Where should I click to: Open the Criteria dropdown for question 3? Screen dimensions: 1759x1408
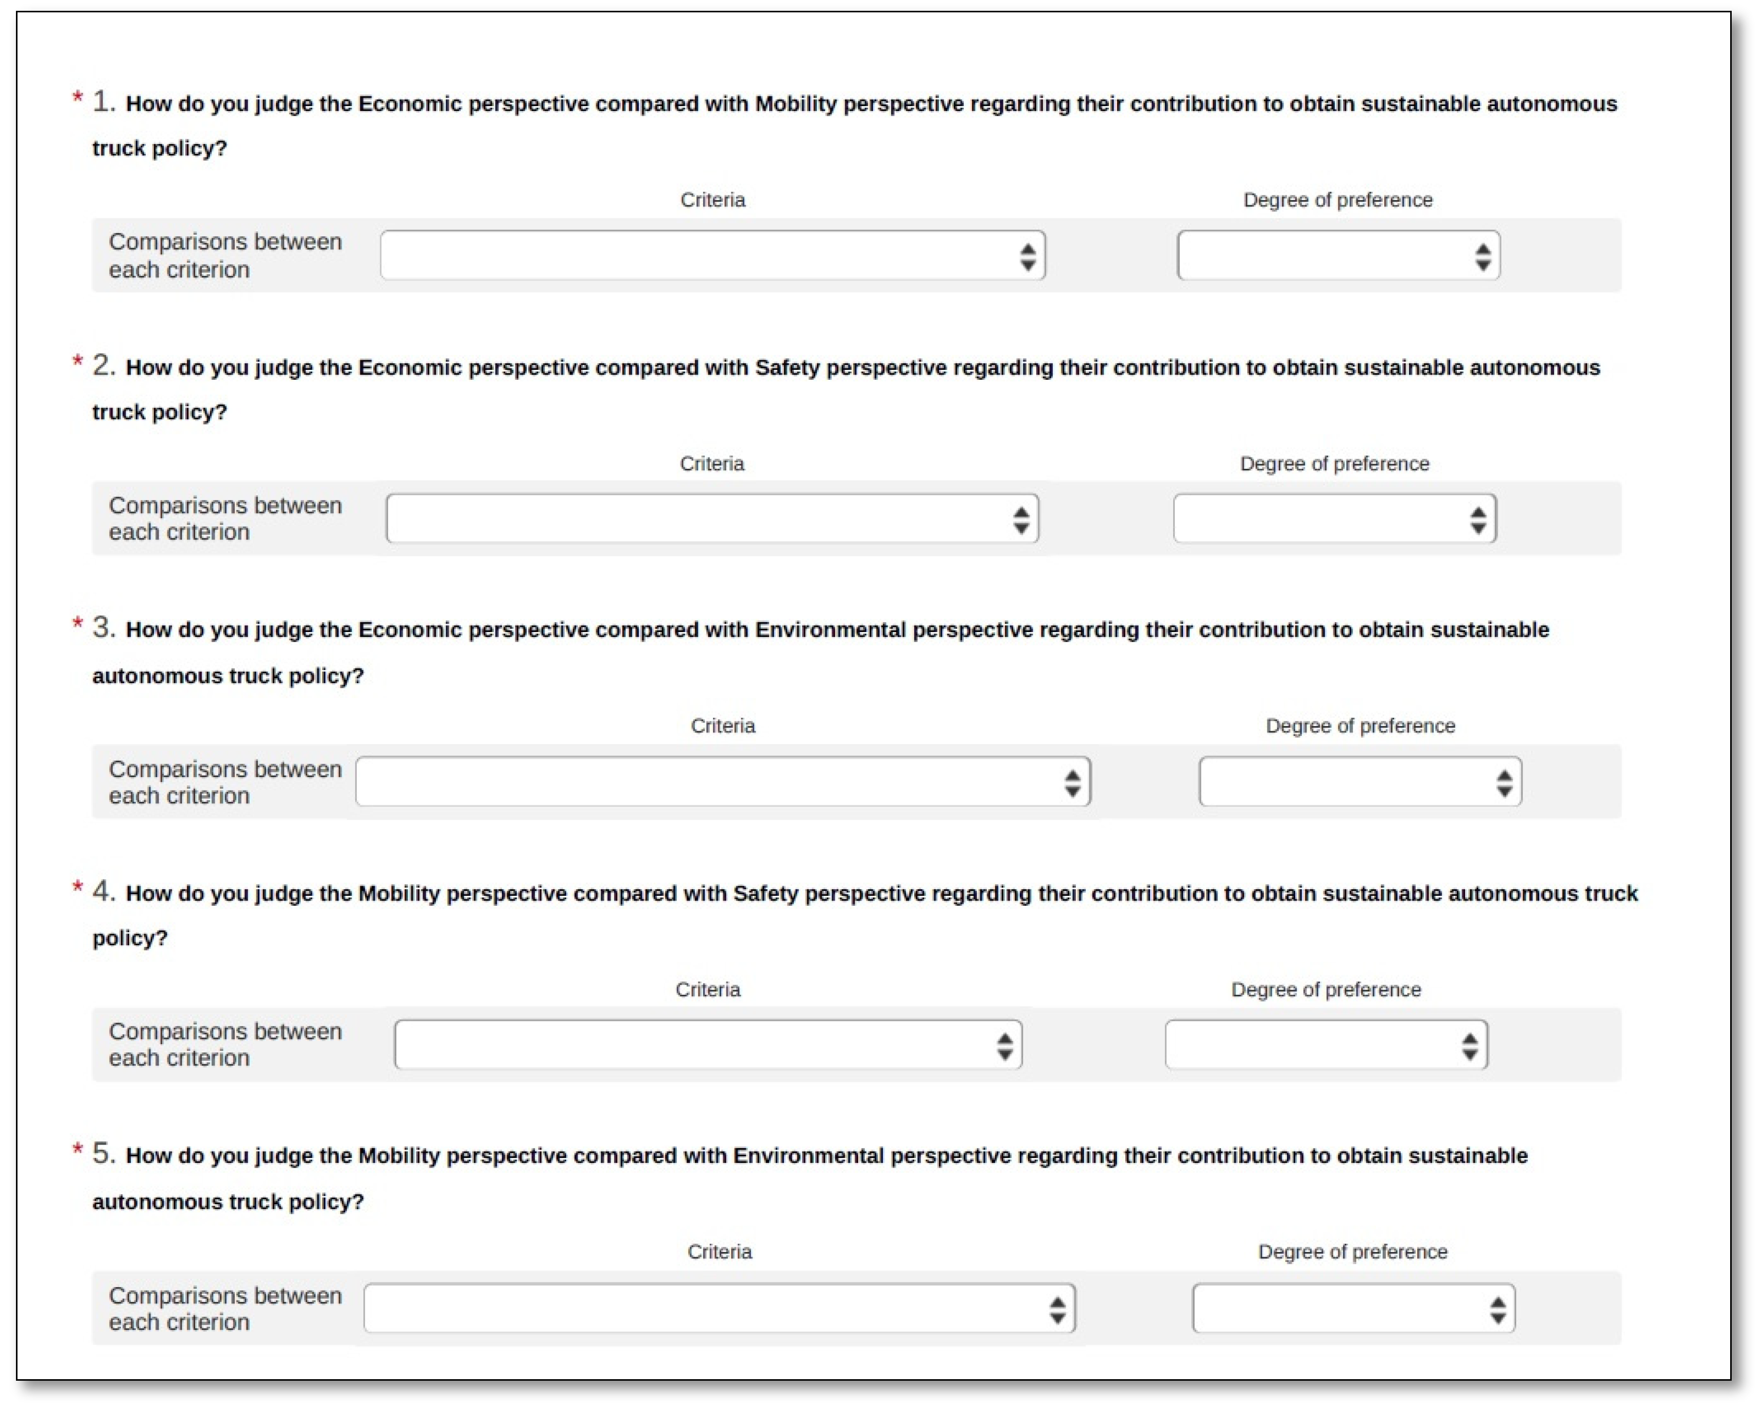[723, 782]
